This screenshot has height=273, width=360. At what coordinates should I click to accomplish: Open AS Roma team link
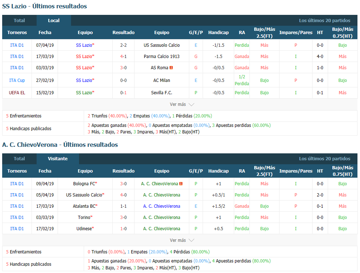coord(160,68)
